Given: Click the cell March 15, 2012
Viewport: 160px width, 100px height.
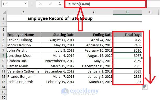Looking at the screenshot, I should tap(58, 66).
